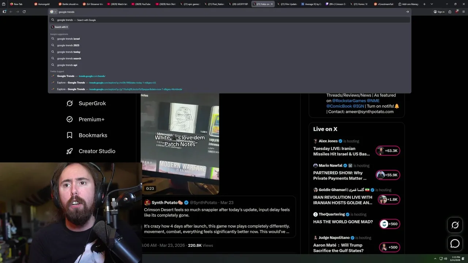Open Explore Google Trends geo=US suggestion

230,83
